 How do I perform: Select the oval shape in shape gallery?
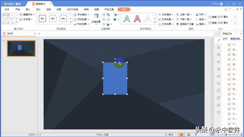click(x=12, y=19)
